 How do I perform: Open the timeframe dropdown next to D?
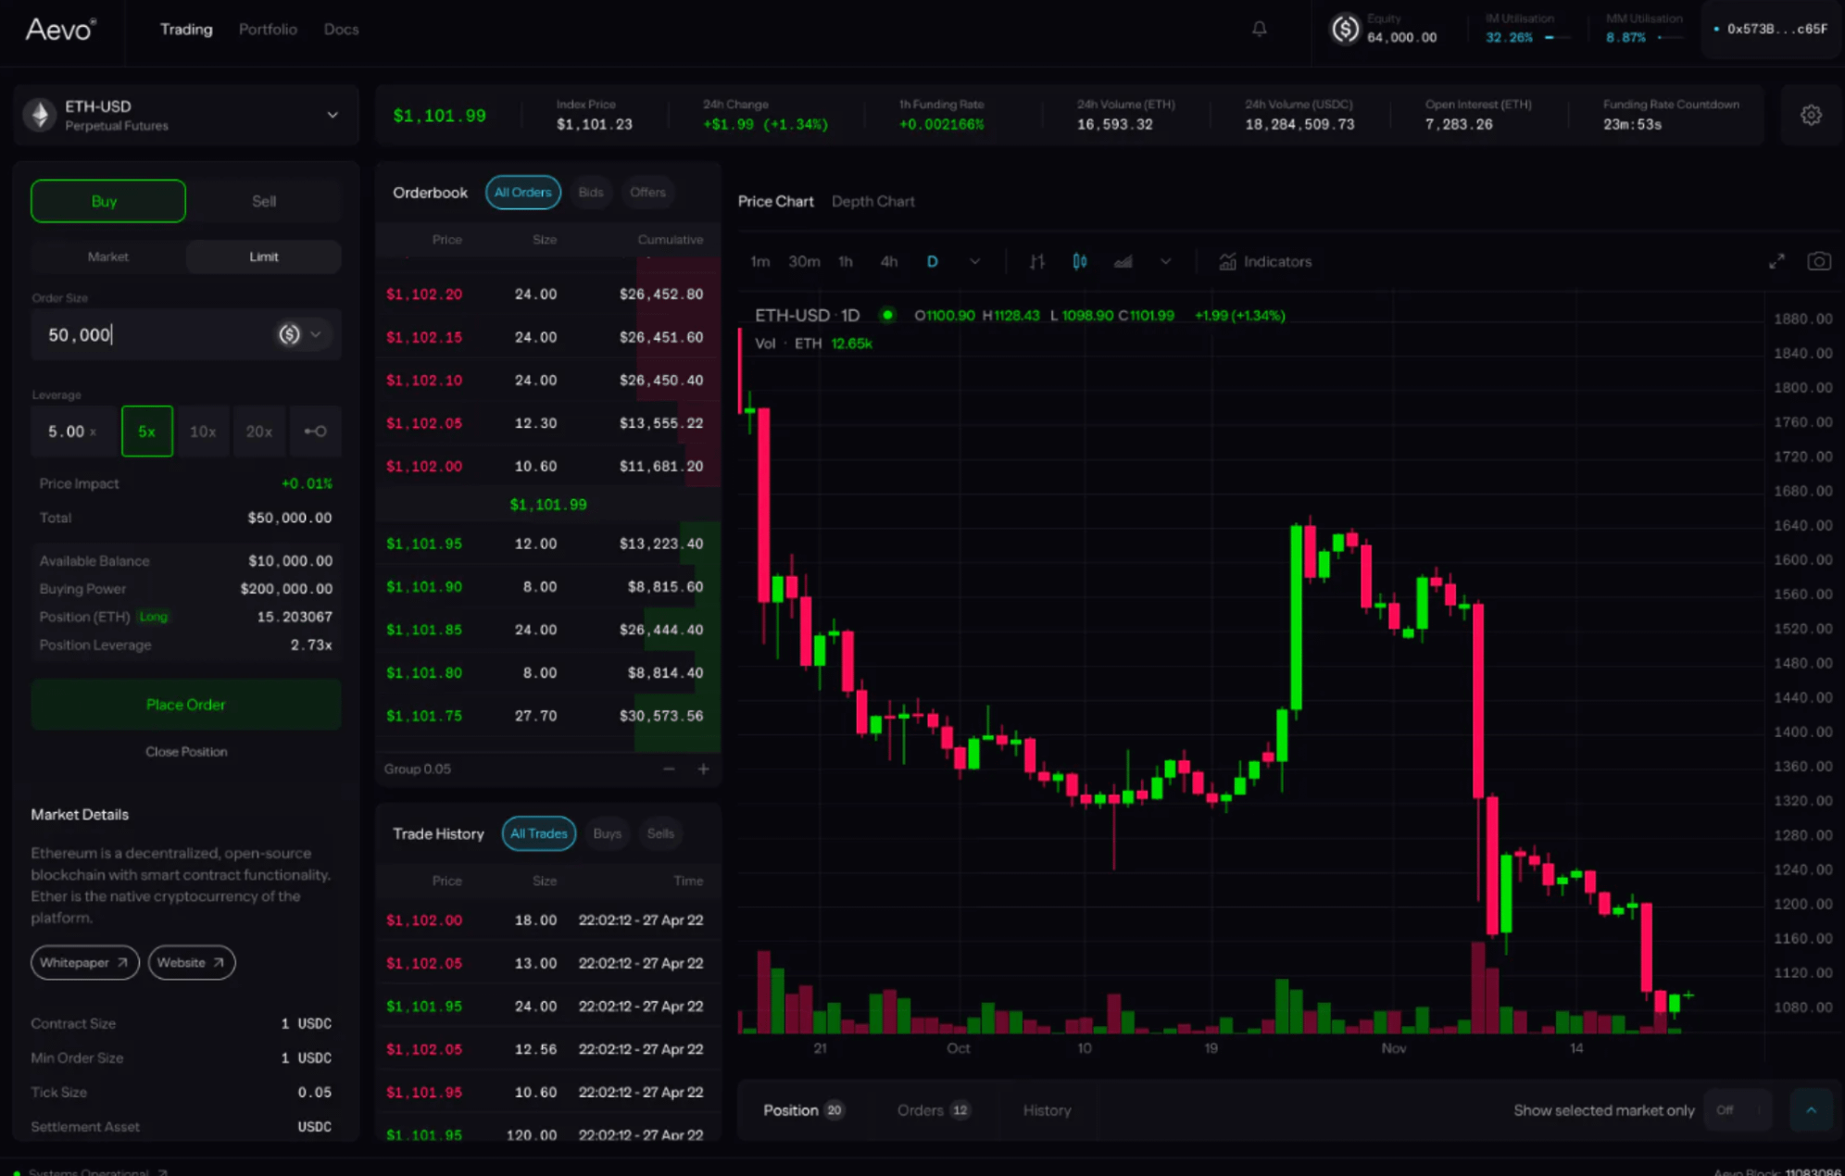[975, 261]
